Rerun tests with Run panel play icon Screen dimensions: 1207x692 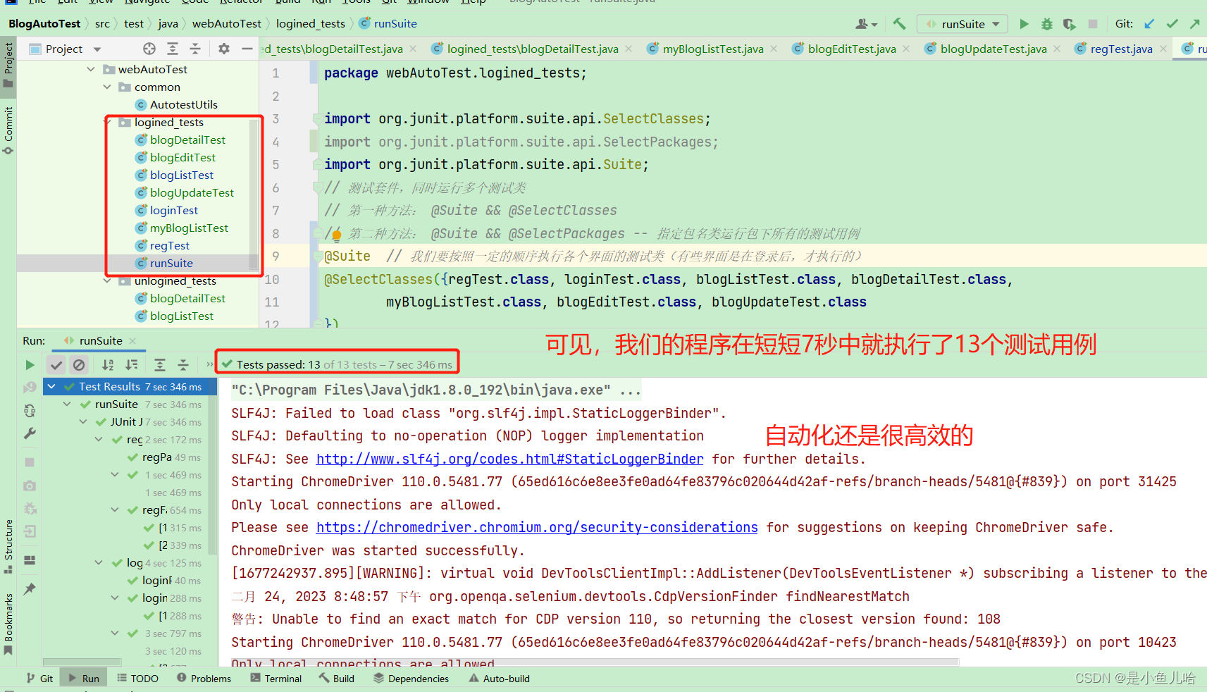pyautogui.click(x=30, y=364)
